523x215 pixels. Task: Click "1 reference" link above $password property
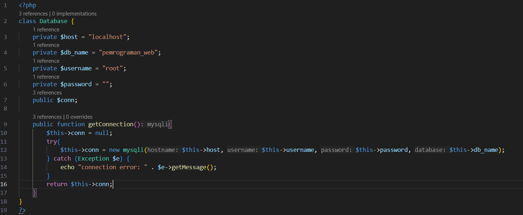coord(46,77)
